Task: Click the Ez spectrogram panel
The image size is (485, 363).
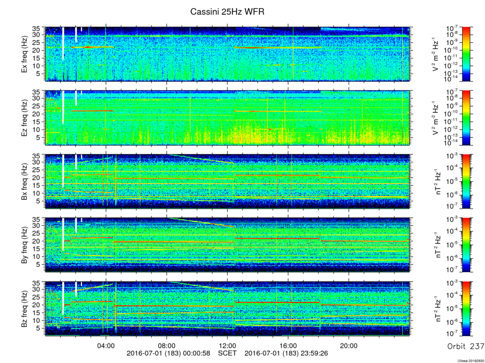Action: click(x=228, y=118)
